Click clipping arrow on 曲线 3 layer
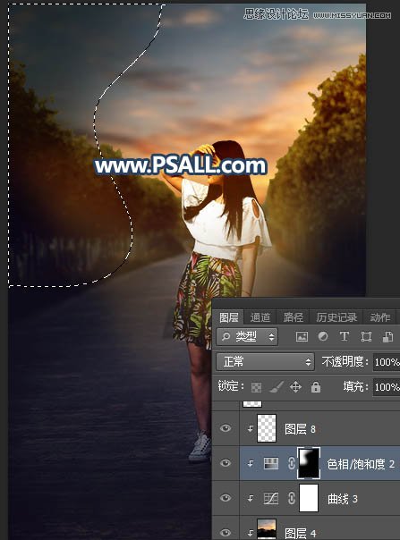400x540 pixels. tap(251, 498)
